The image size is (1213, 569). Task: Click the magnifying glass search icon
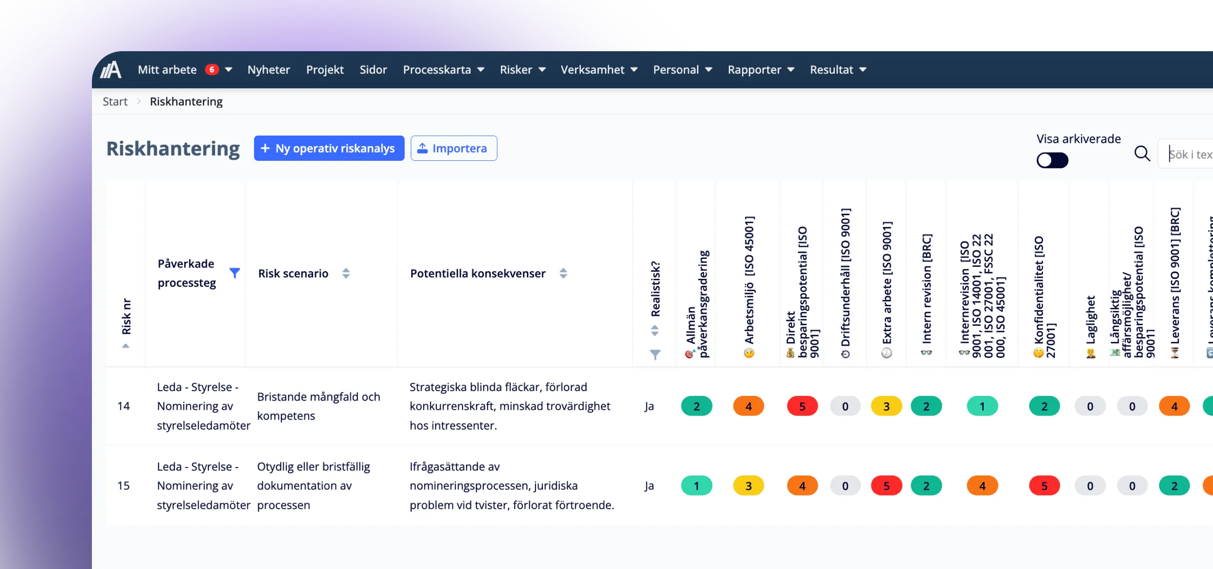(x=1142, y=154)
